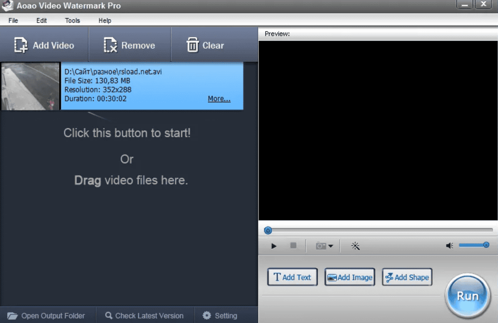This screenshot has width=498, height=323.
Task: Click the Resolution: 352x288 text
Action: pyautogui.click(x=98, y=90)
